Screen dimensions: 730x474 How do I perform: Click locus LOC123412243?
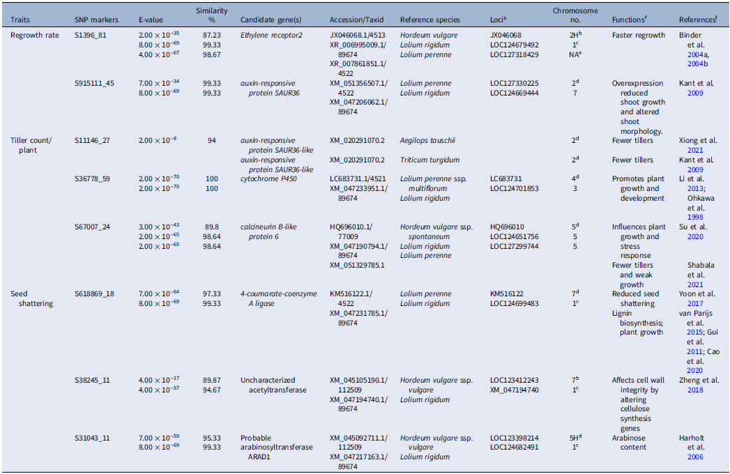[x=515, y=381]
